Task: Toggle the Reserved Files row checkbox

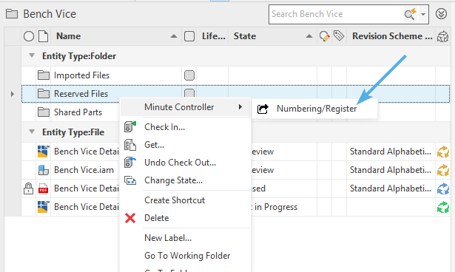Action: 189,93
